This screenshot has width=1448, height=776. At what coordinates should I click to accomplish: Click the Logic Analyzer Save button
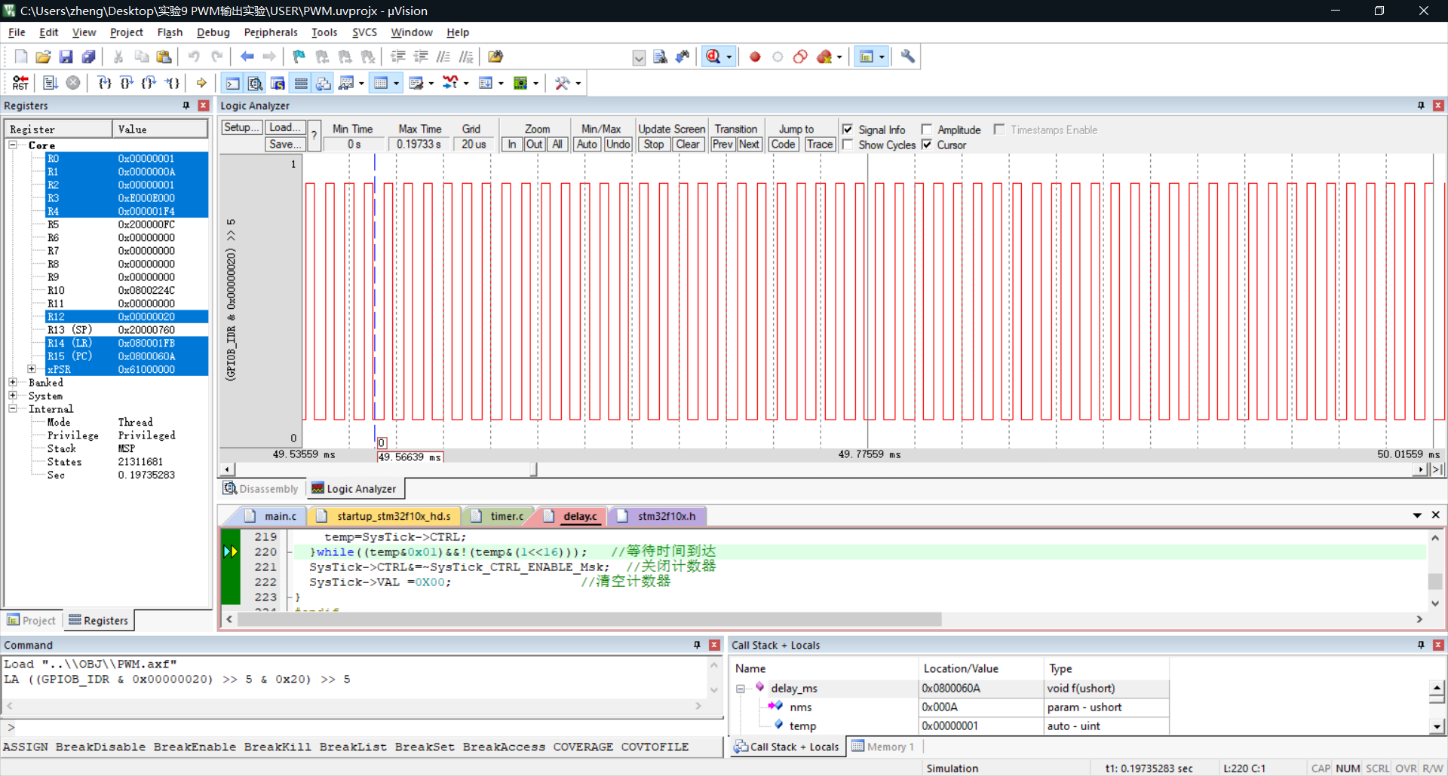(x=285, y=144)
